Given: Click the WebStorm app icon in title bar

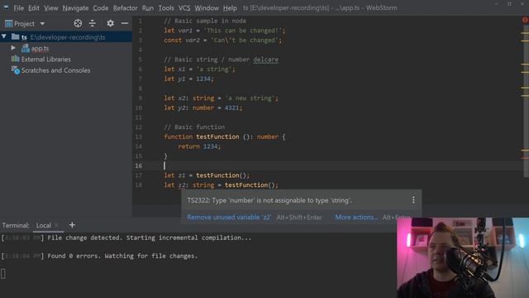Looking at the screenshot, I should pos(6,7).
